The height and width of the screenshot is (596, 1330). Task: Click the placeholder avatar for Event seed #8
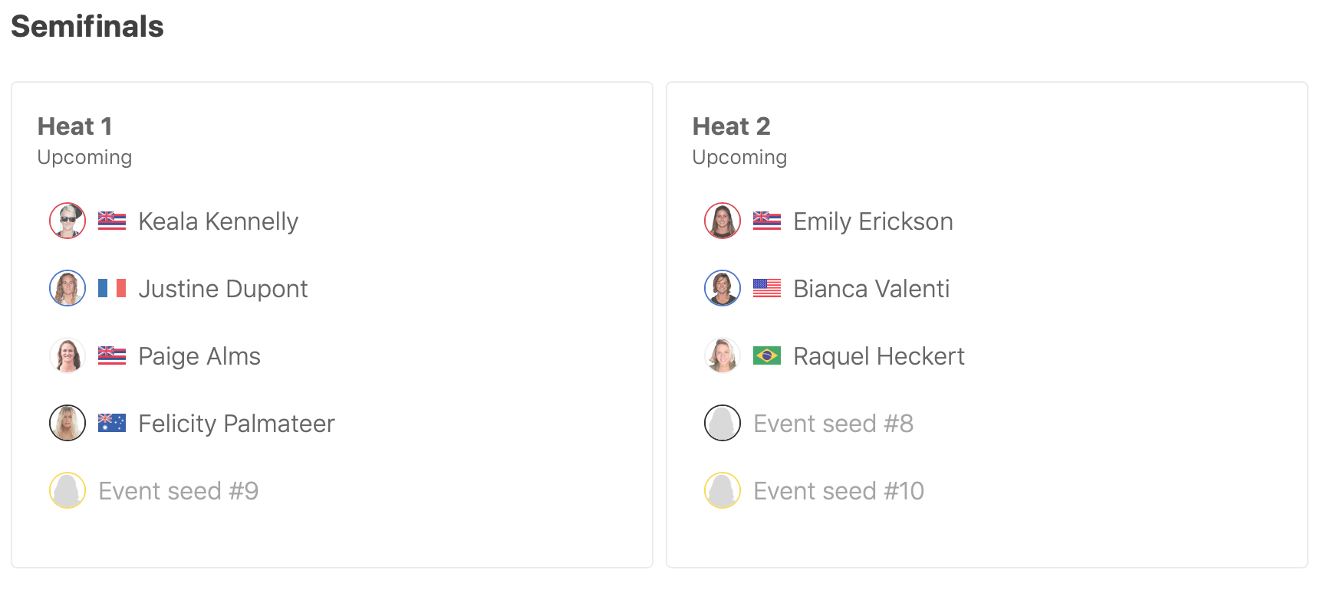(723, 424)
